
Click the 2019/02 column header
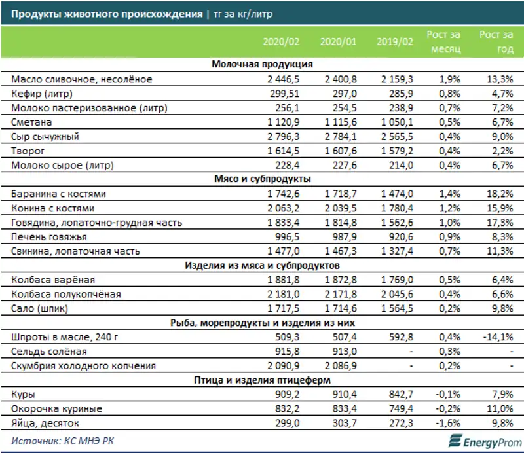pos(394,41)
